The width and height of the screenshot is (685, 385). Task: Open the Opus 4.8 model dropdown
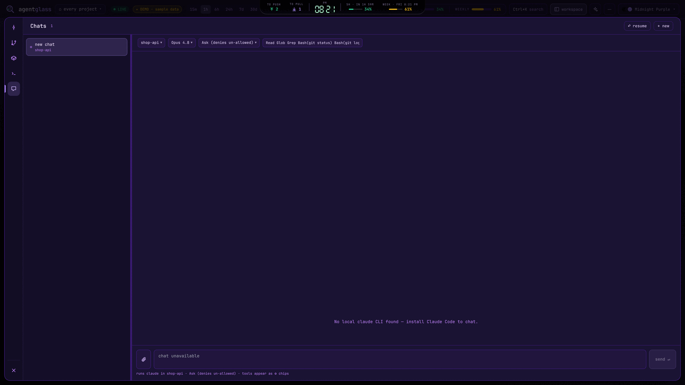point(182,43)
